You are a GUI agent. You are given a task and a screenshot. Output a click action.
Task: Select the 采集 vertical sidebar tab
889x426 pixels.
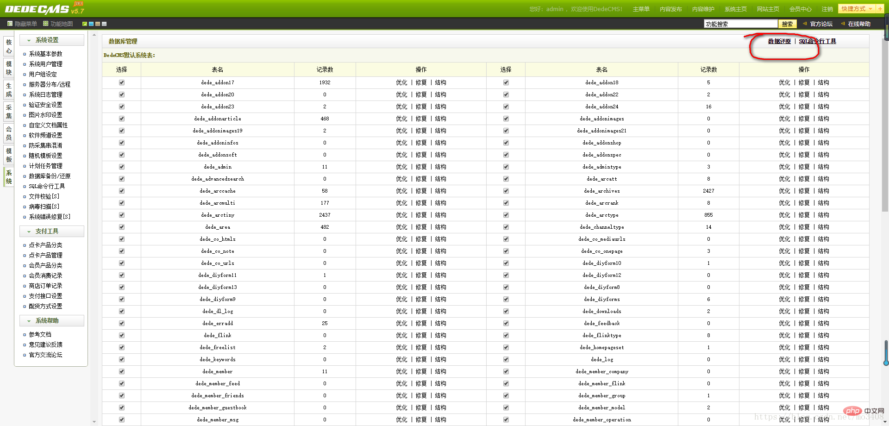tap(9, 112)
